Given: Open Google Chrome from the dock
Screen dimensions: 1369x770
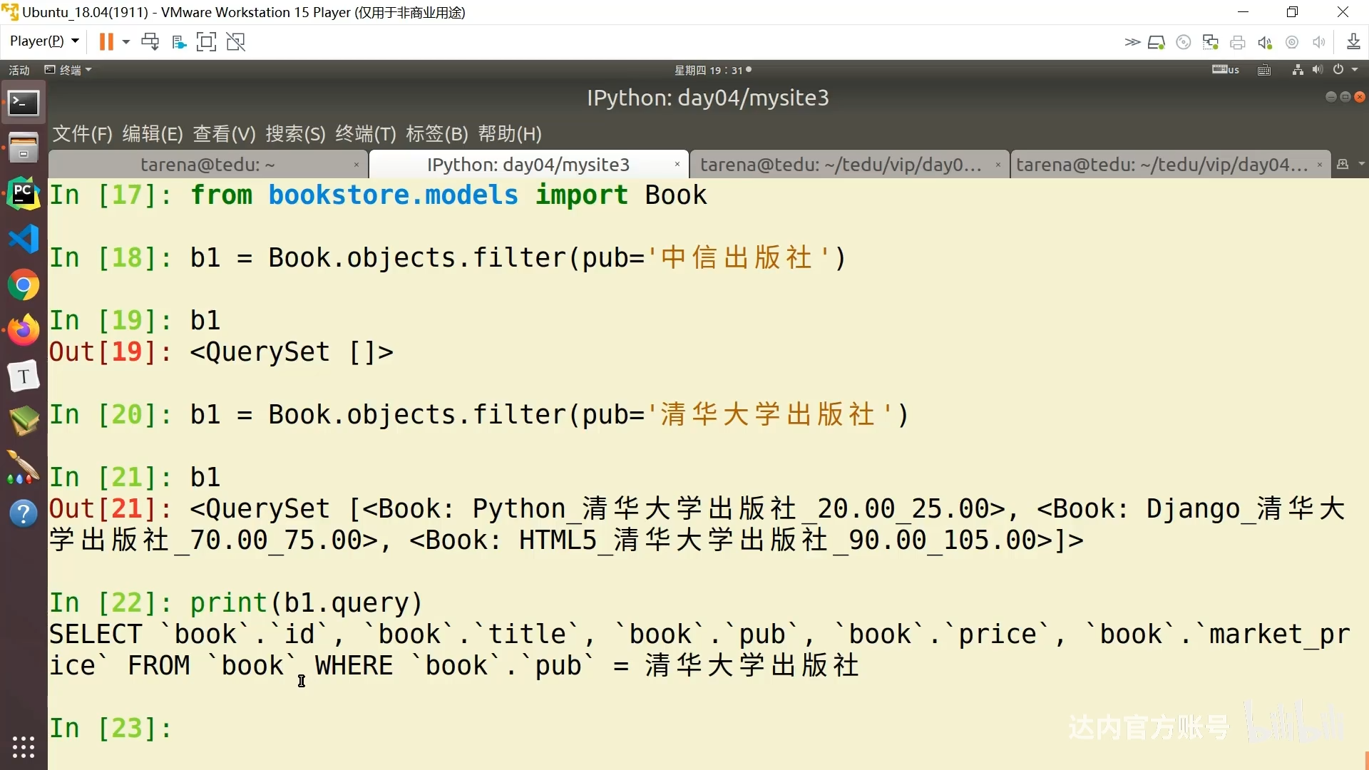Looking at the screenshot, I should coord(24,285).
